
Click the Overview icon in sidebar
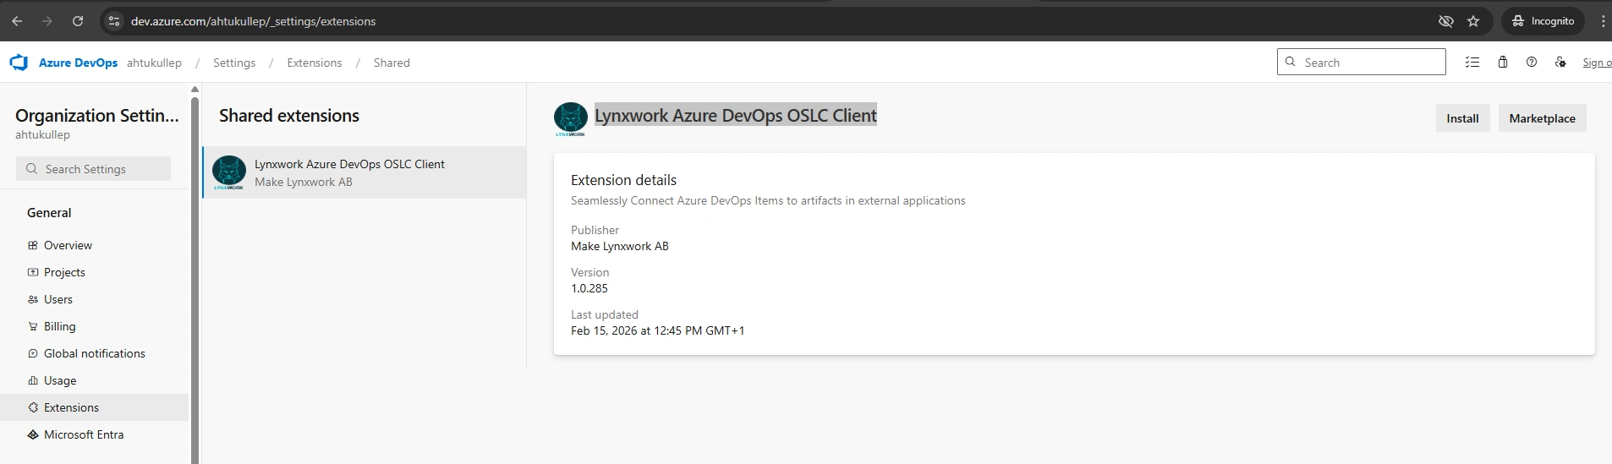33,245
